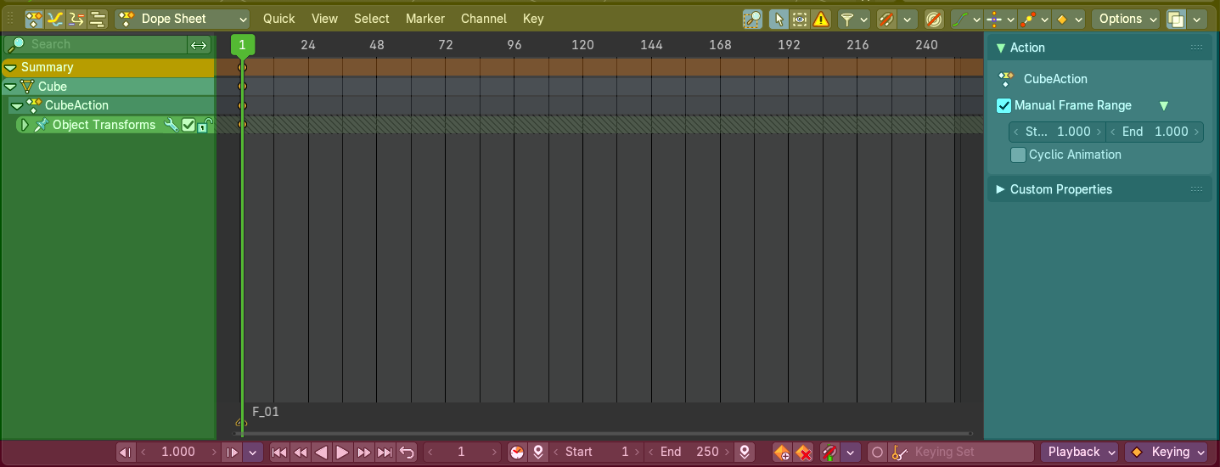This screenshot has width=1220, height=467.
Task: Select the CubeAction row
Action: [x=110, y=105]
